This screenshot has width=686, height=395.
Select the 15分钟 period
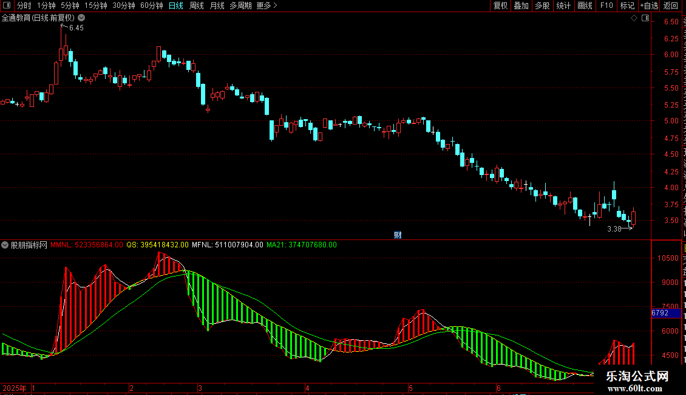point(96,5)
